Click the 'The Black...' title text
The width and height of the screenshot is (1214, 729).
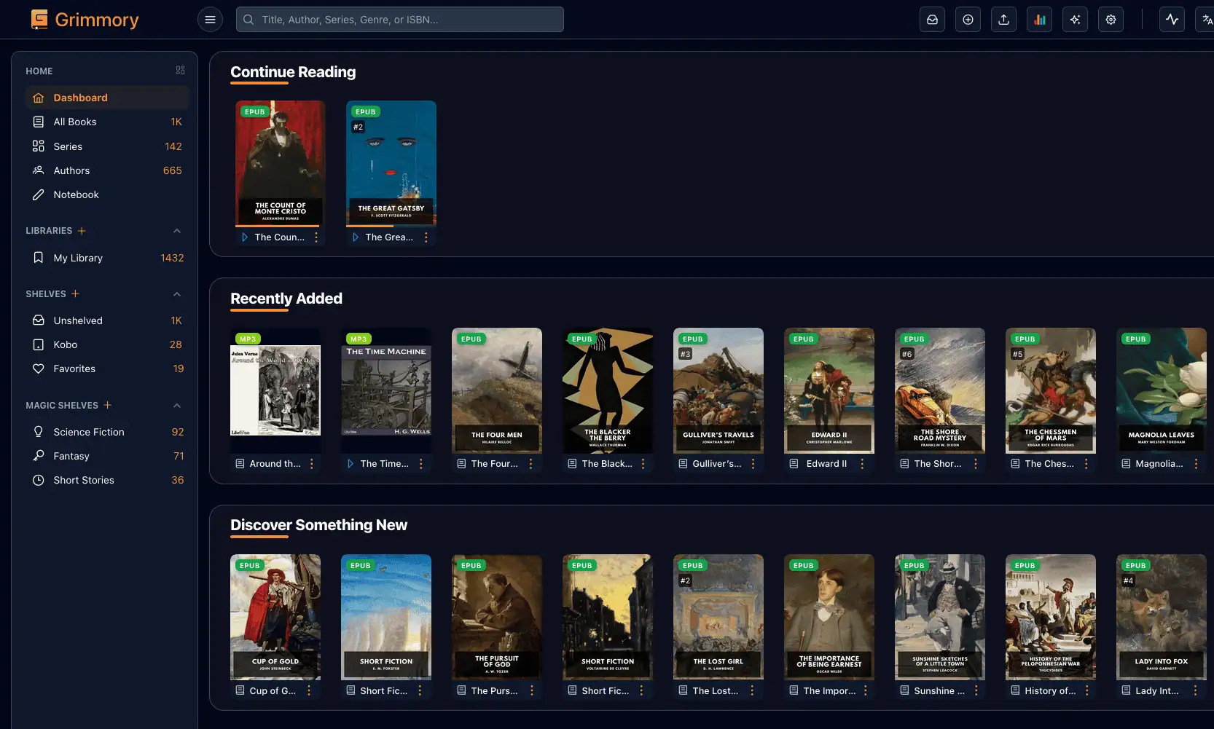[x=607, y=464]
